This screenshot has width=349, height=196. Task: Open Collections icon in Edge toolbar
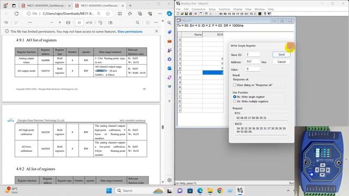point(140,14)
